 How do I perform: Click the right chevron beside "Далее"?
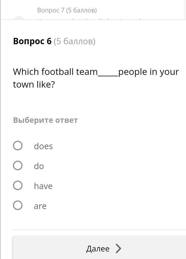(118, 249)
